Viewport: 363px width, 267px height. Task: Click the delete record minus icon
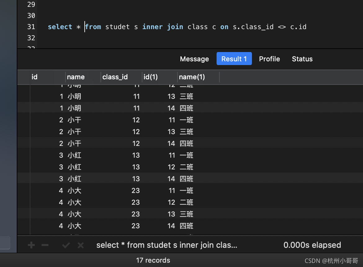point(45,245)
